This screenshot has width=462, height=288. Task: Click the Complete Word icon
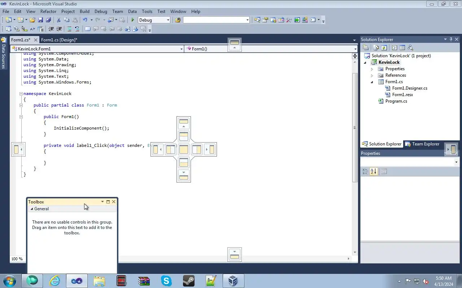(32, 29)
